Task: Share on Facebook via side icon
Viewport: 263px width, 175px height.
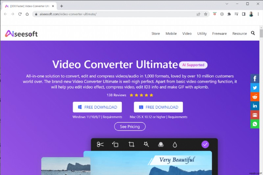Action: [x=255, y=78]
